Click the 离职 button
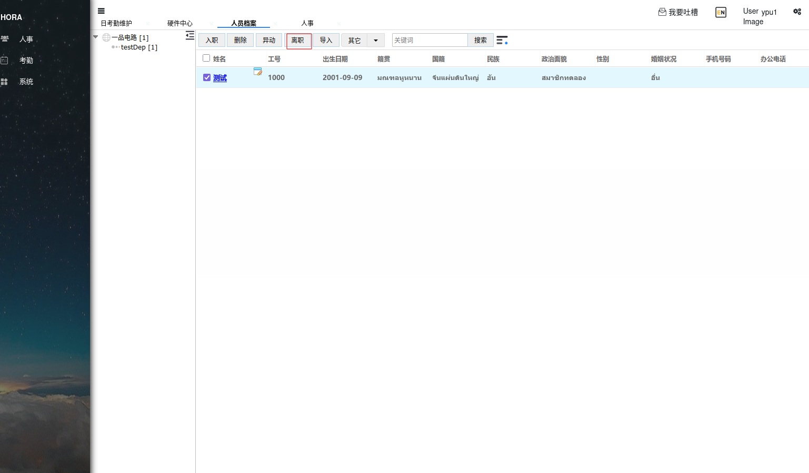 click(298, 40)
